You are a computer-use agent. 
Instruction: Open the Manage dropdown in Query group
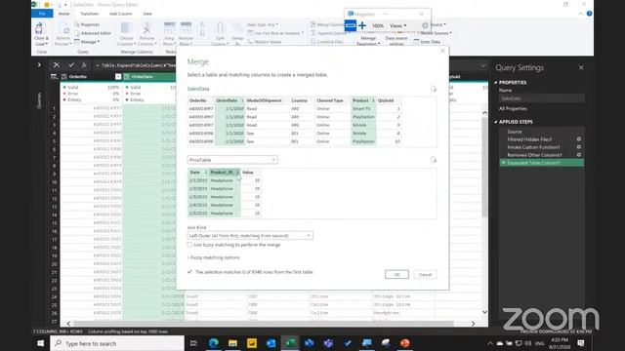point(88,42)
